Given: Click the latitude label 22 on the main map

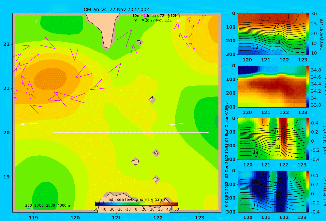Looking at the screenshot, I should pyautogui.click(x=7, y=44).
